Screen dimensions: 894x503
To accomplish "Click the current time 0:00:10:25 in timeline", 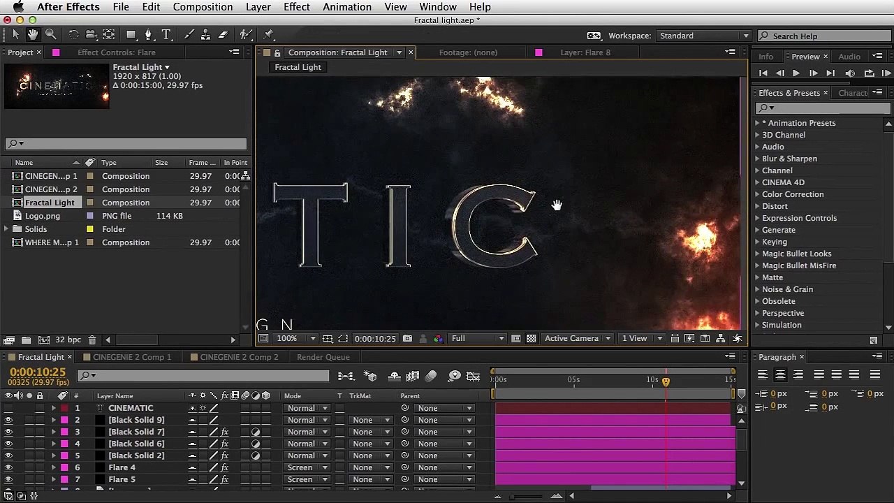I will 38,372.
